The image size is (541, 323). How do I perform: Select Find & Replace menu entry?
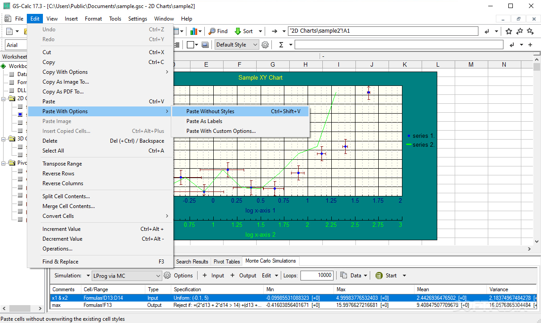(100, 262)
